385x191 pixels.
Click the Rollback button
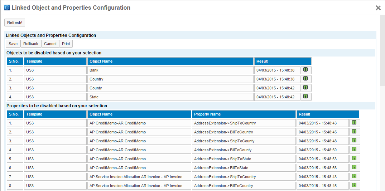[x=31, y=44]
